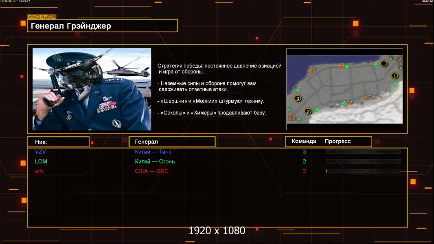This screenshot has height=244, width=434.
Task: Click the General Granger portrait image
Action: click(x=92, y=89)
